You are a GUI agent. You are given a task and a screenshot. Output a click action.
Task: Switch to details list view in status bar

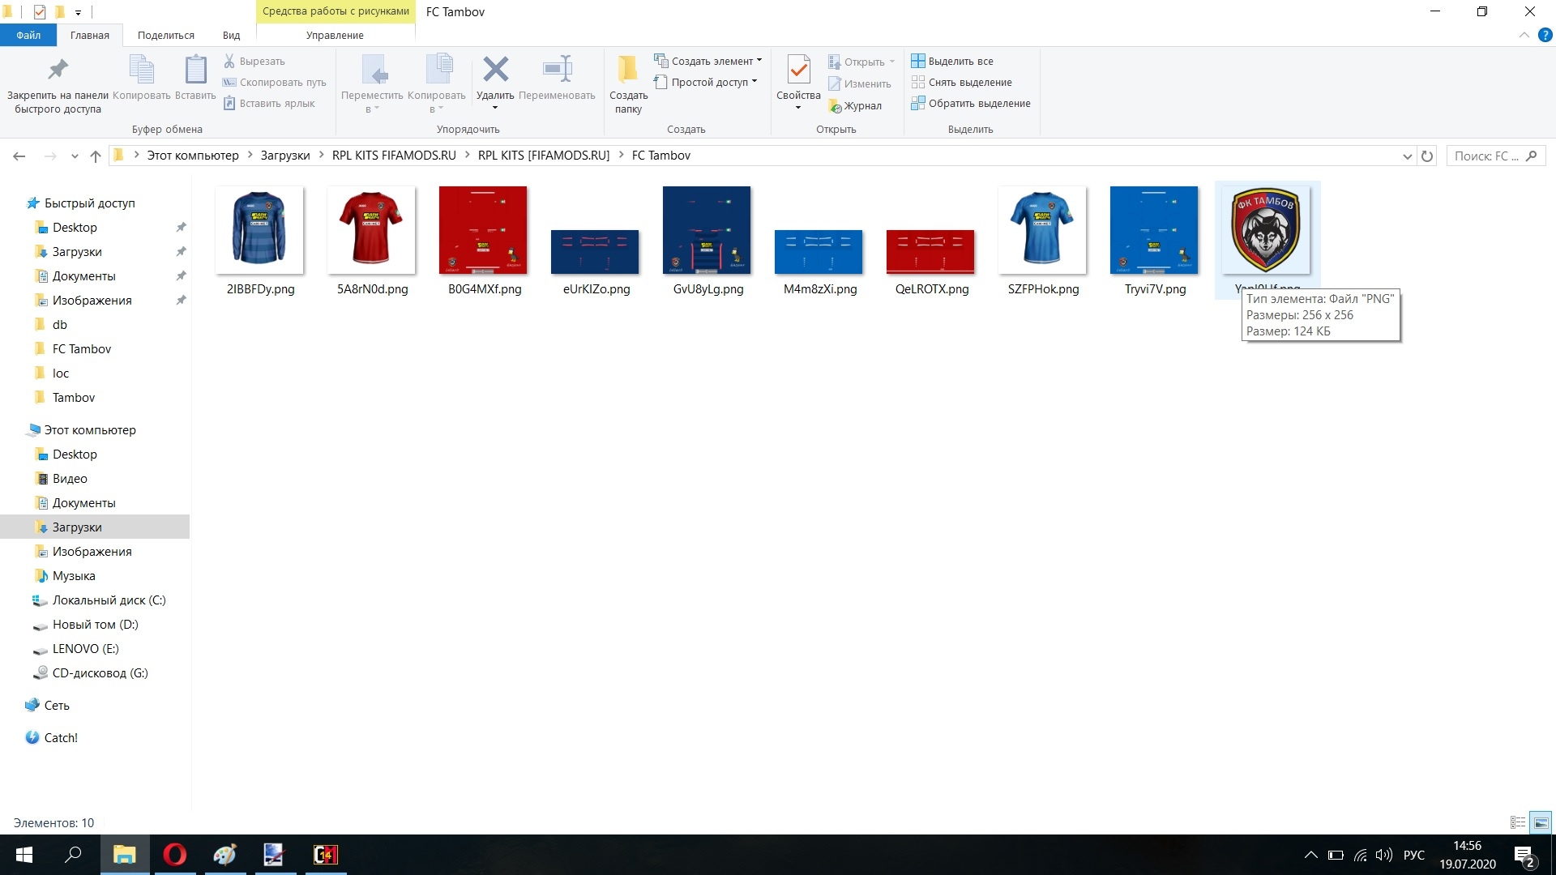coord(1518,822)
